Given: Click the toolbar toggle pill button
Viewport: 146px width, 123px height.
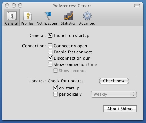Looking at the screenshot, I should click(x=137, y=6).
